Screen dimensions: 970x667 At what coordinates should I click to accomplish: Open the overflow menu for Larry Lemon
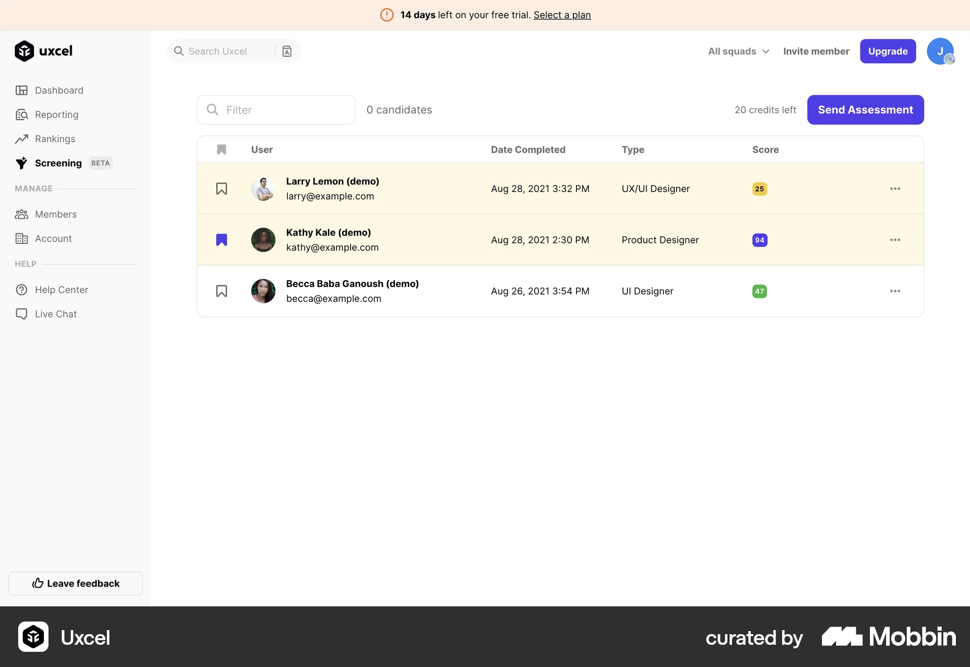(895, 188)
